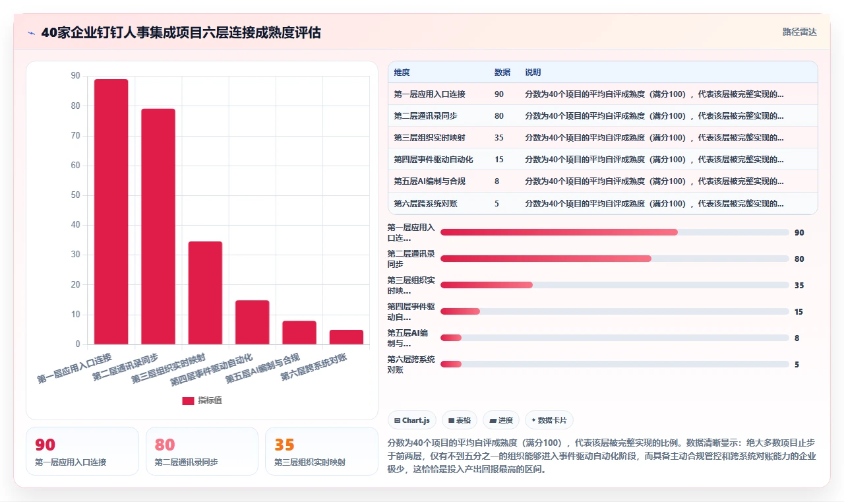Click the progress bar showing 5
Screen dimensions: 844x502
pyautogui.click(x=615, y=364)
